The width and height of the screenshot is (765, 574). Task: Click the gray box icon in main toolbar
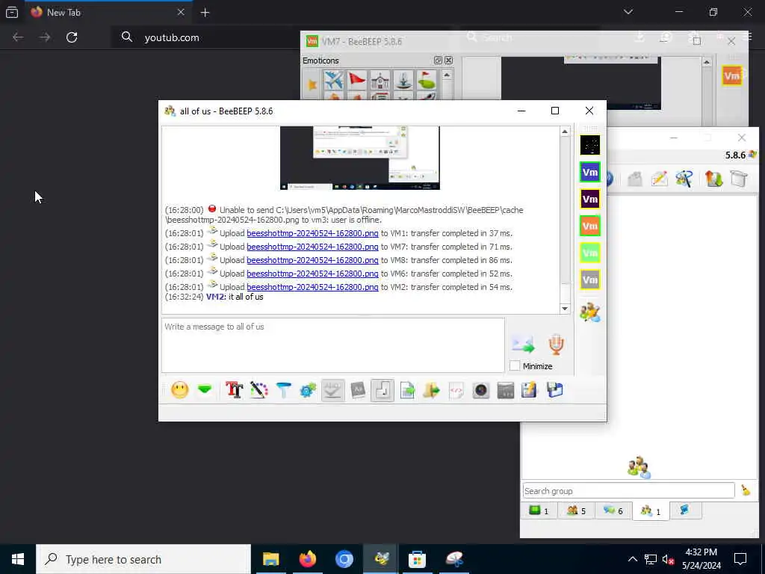[x=635, y=179]
